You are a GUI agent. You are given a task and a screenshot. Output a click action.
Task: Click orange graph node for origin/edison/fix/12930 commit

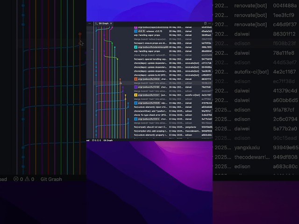[x=120, y=79]
